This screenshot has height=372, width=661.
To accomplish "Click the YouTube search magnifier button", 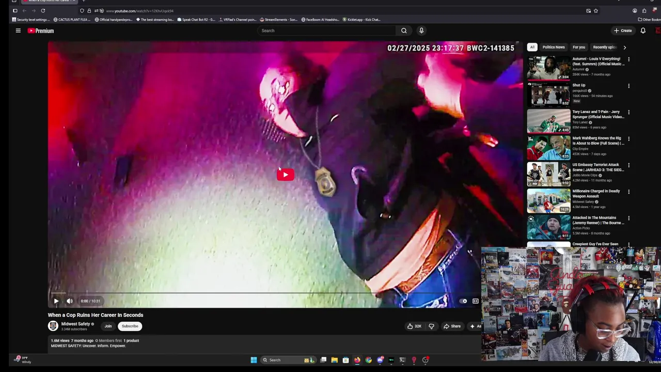I will tap(404, 30).
